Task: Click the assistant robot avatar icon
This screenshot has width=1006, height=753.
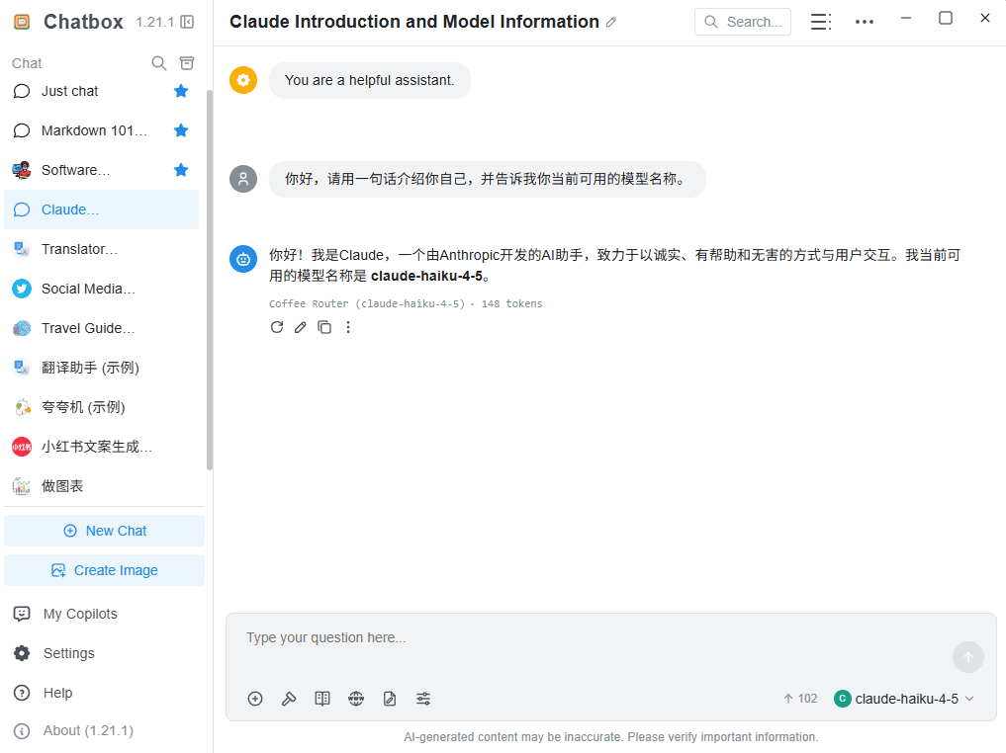Action: [243, 259]
